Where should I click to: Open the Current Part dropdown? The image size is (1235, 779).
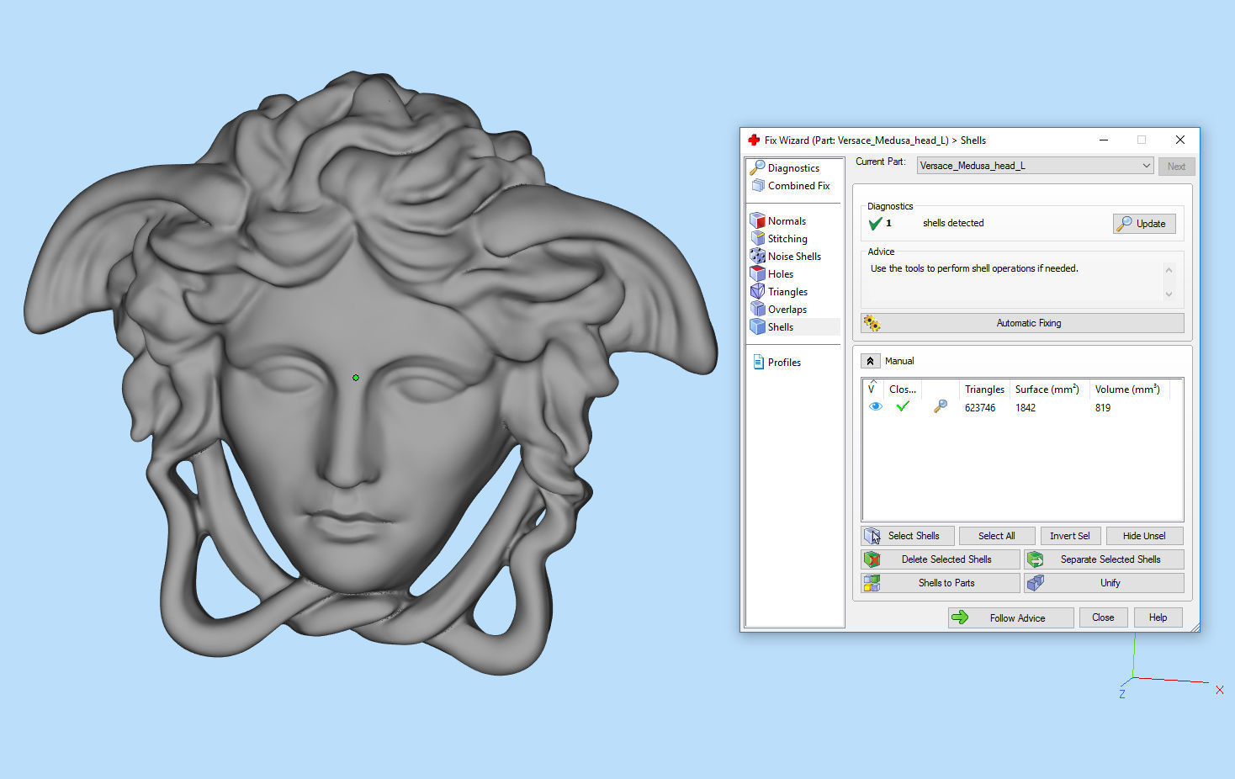tap(1035, 166)
